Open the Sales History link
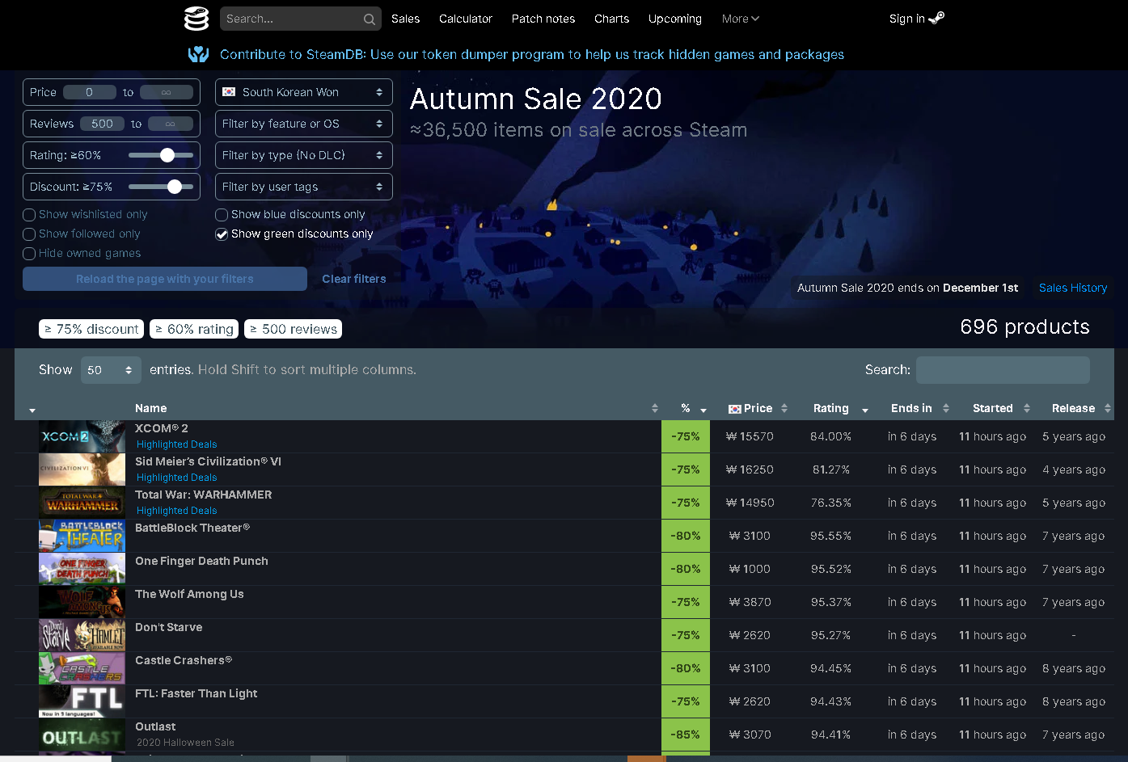1128x762 pixels. (x=1073, y=288)
